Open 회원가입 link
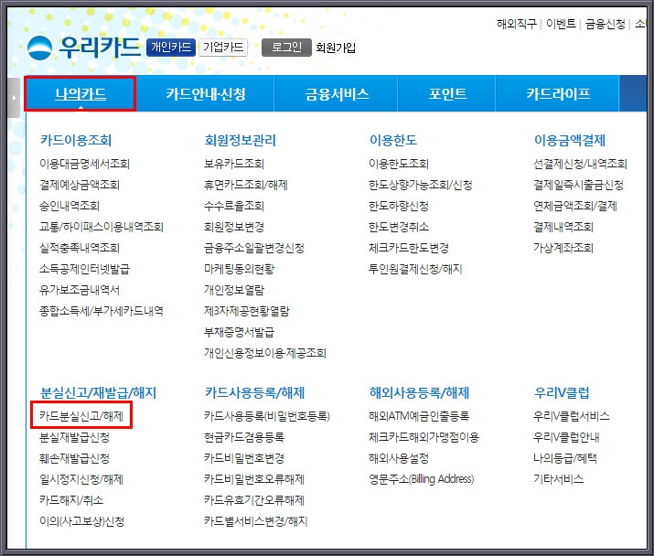Viewport: 654px width, 556px height. (336, 48)
